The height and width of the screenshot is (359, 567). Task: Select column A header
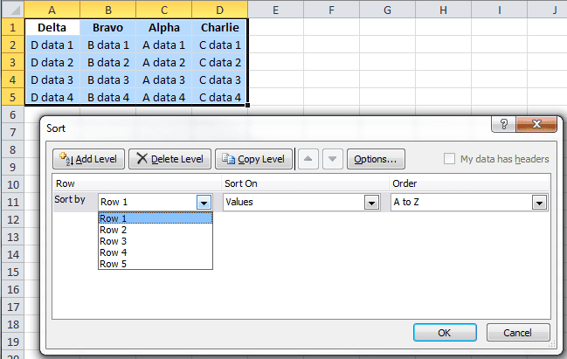pyautogui.click(x=52, y=10)
